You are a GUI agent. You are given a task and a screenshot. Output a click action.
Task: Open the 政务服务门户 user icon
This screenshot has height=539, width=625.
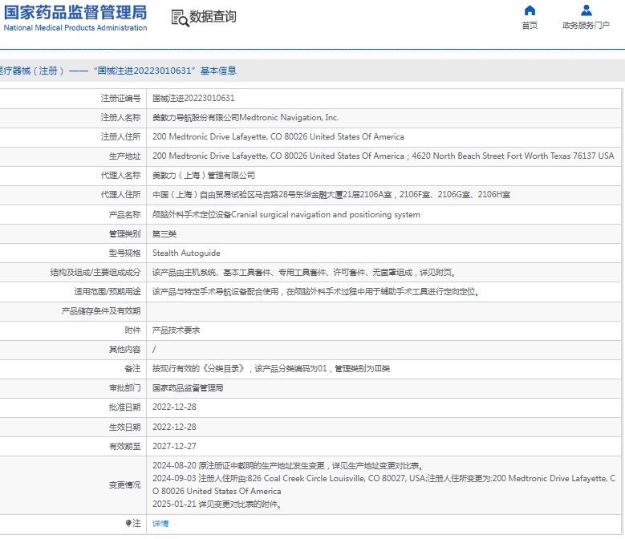[x=586, y=10]
